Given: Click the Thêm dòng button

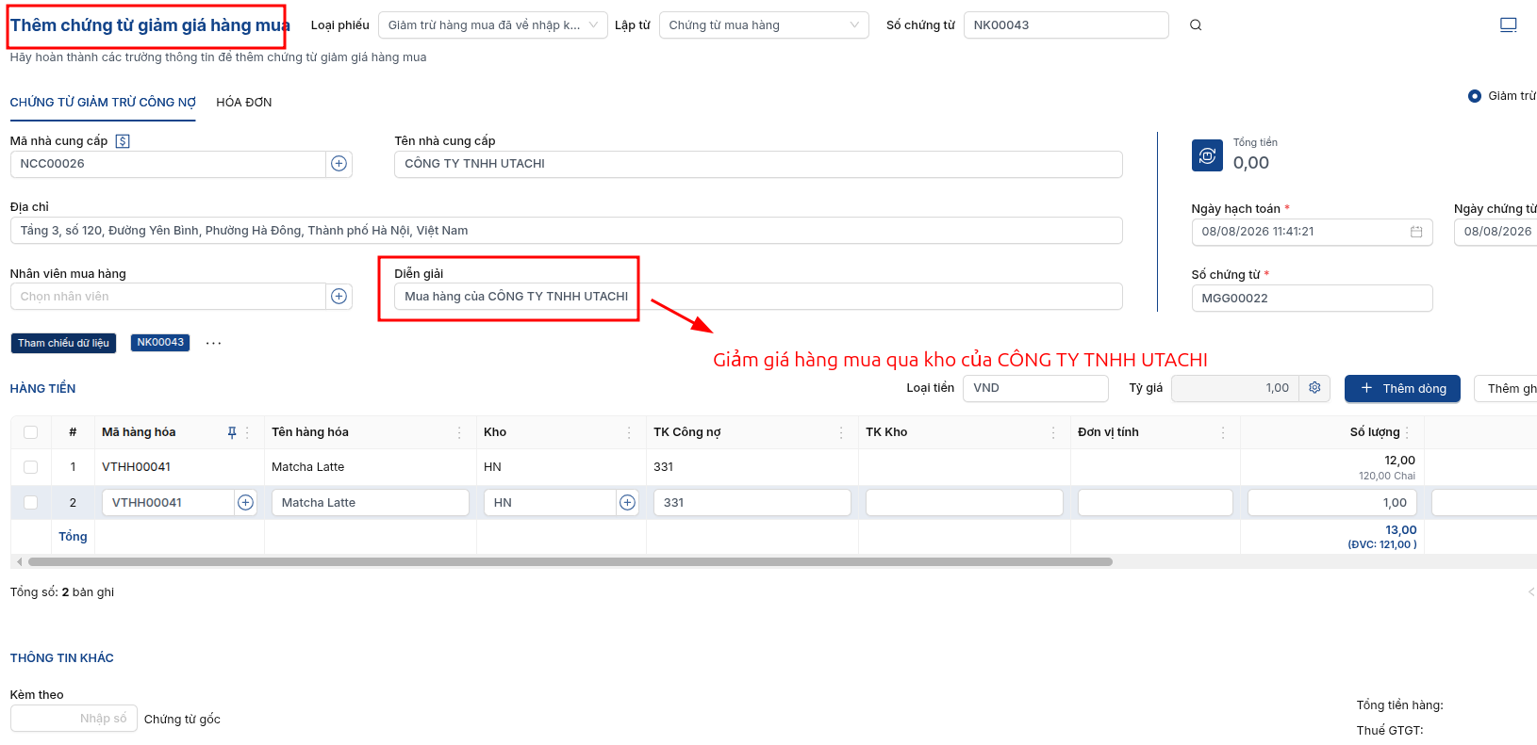Looking at the screenshot, I should [1402, 389].
